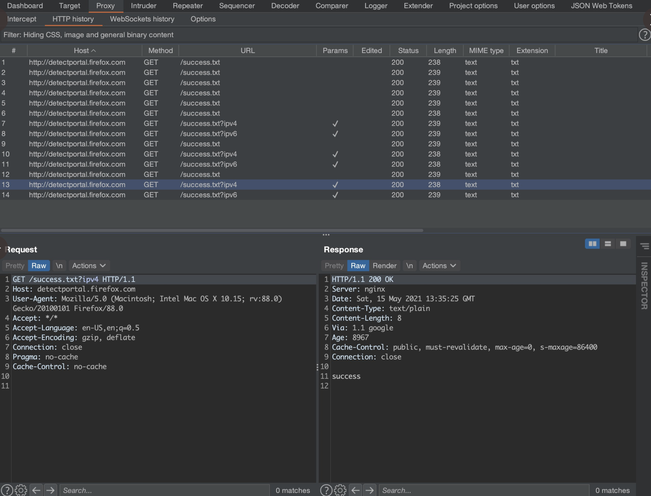Open the Project options tab
This screenshot has height=496, width=651.
pyautogui.click(x=473, y=6)
